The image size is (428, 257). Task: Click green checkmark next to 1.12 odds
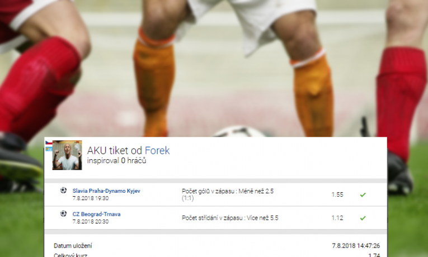coord(363,218)
